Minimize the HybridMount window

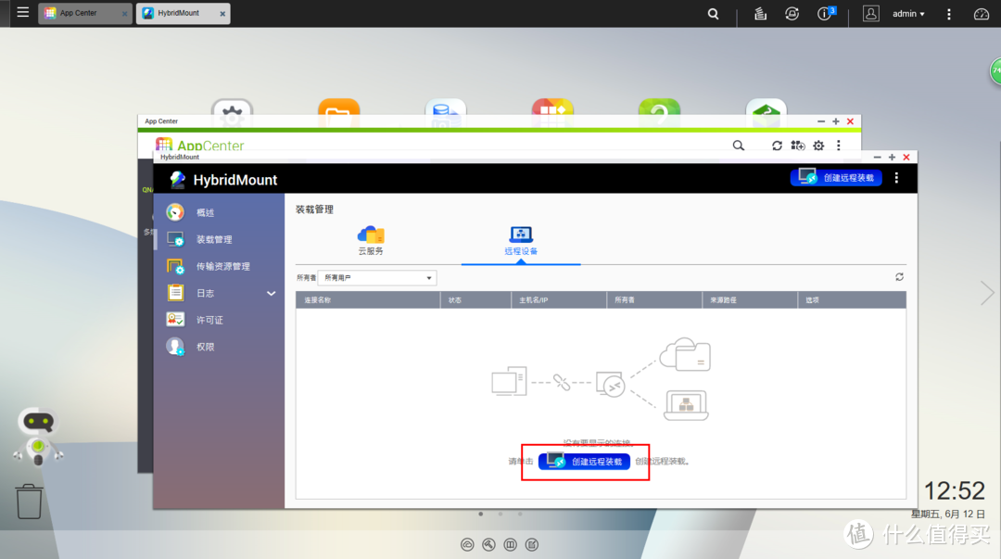coord(877,158)
